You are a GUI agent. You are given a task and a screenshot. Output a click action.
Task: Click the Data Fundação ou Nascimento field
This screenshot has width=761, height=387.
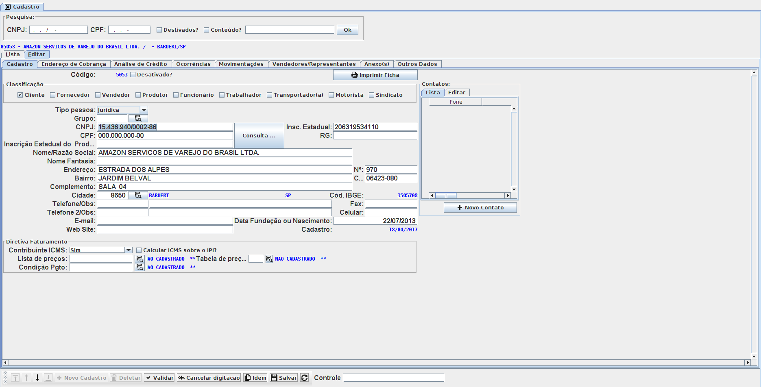pos(375,221)
